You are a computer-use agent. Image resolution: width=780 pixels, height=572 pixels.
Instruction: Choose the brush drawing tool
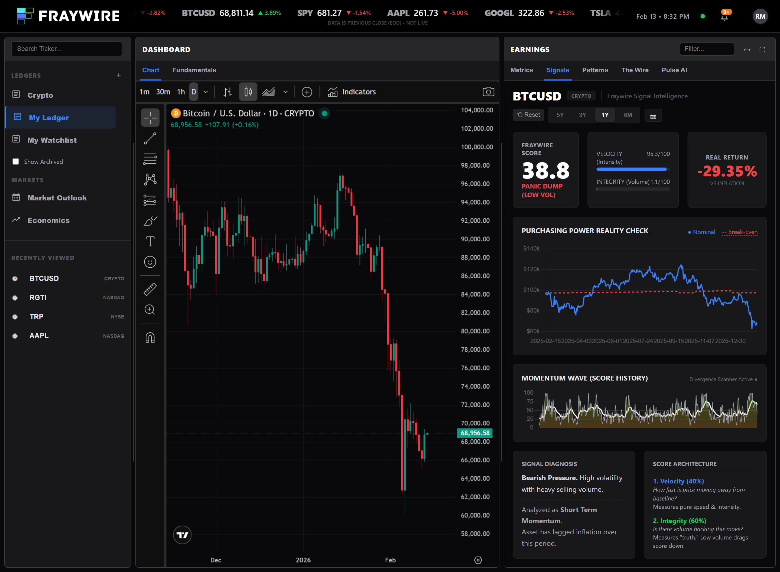pyautogui.click(x=150, y=221)
